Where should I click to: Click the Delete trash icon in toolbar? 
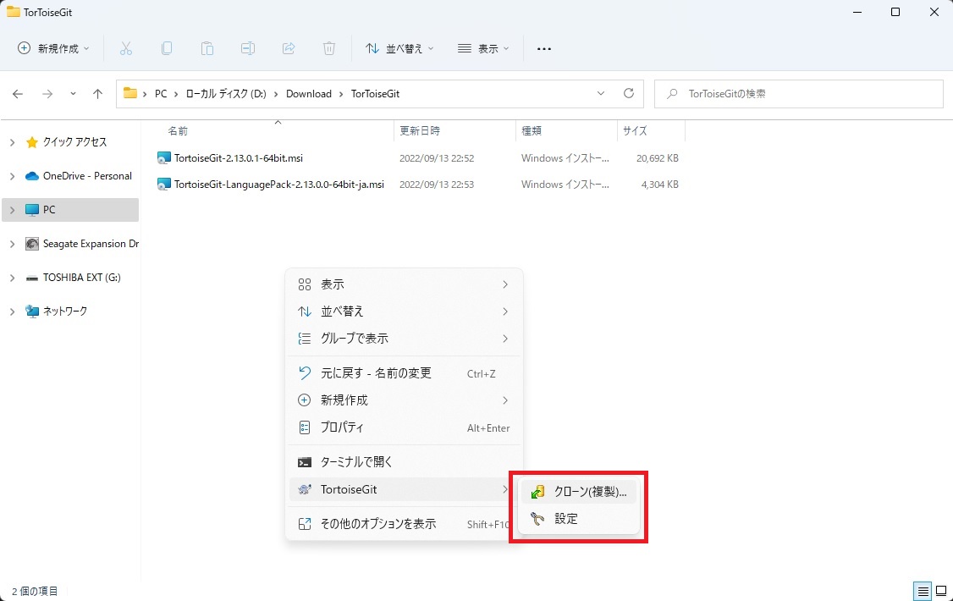(328, 48)
